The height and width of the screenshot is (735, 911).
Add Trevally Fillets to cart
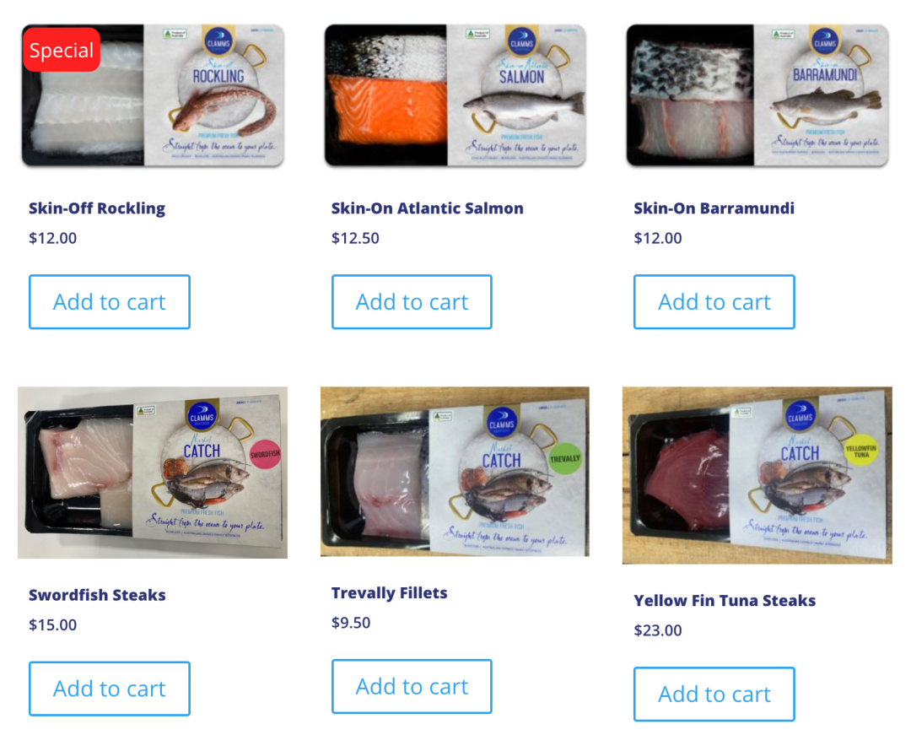412,686
